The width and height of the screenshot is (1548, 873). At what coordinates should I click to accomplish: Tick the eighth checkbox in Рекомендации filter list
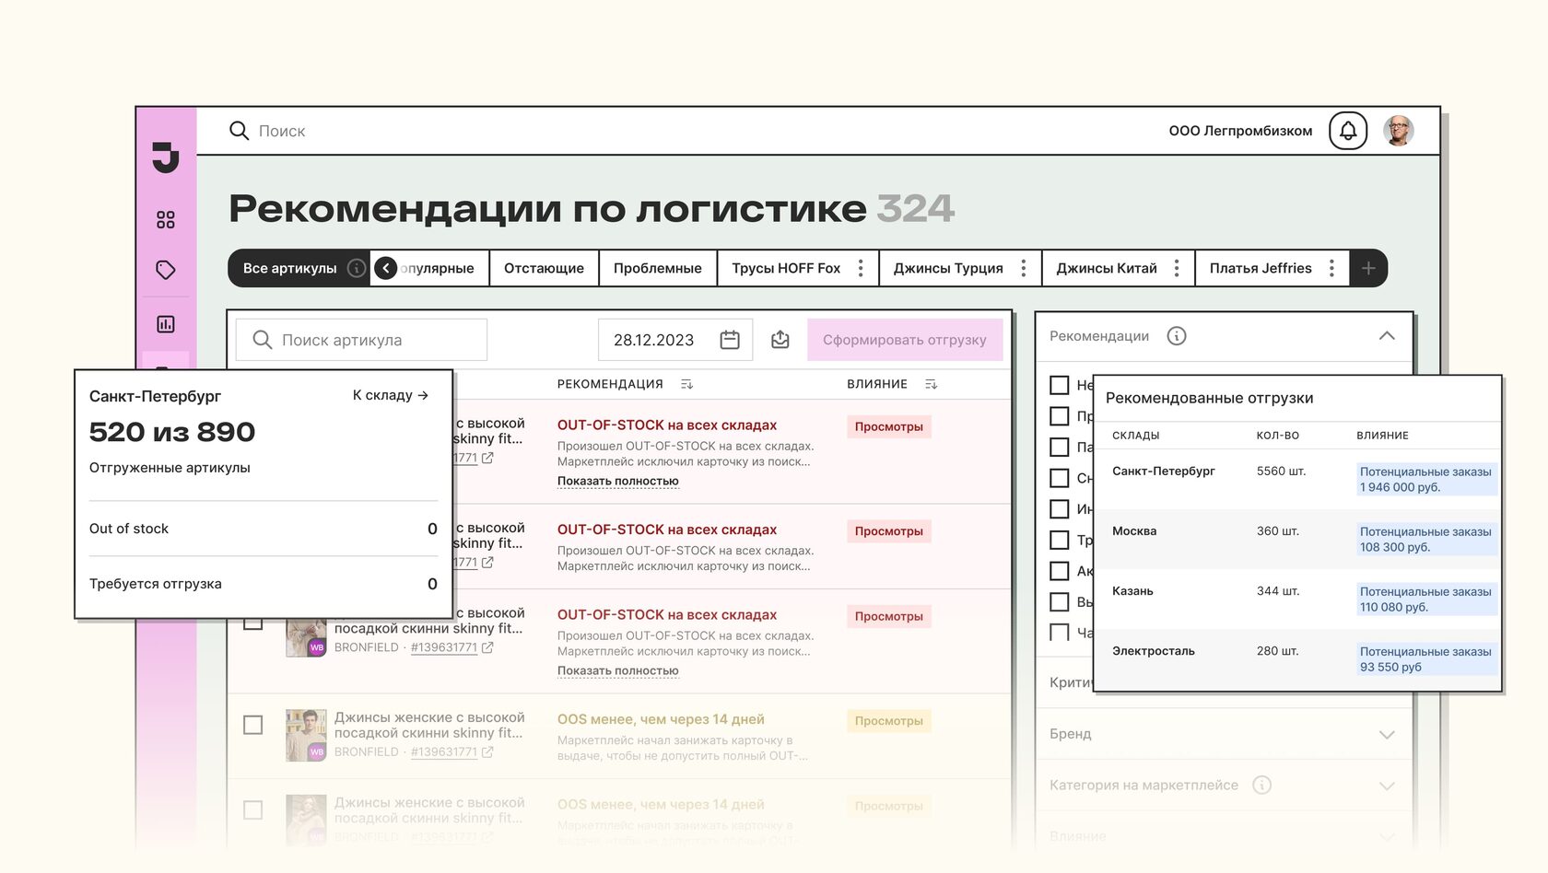click(1060, 601)
